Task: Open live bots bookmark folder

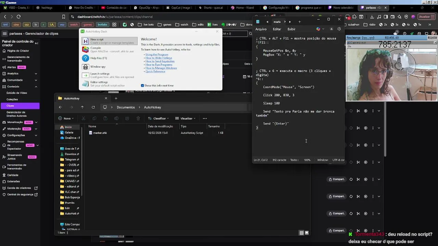Action: pos(145,25)
